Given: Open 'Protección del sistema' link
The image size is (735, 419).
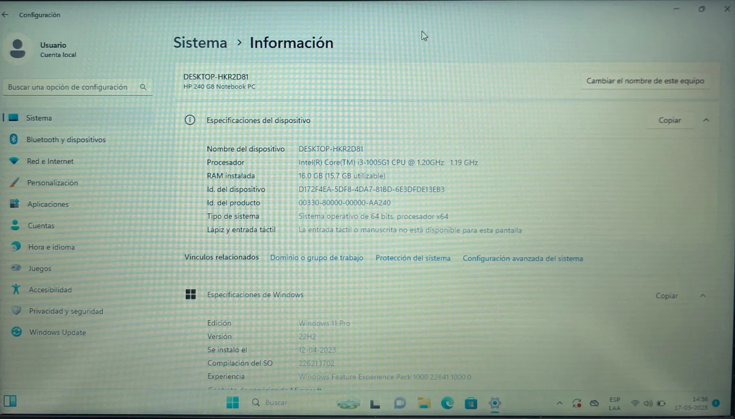Looking at the screenshot, I should coord(413,258).
